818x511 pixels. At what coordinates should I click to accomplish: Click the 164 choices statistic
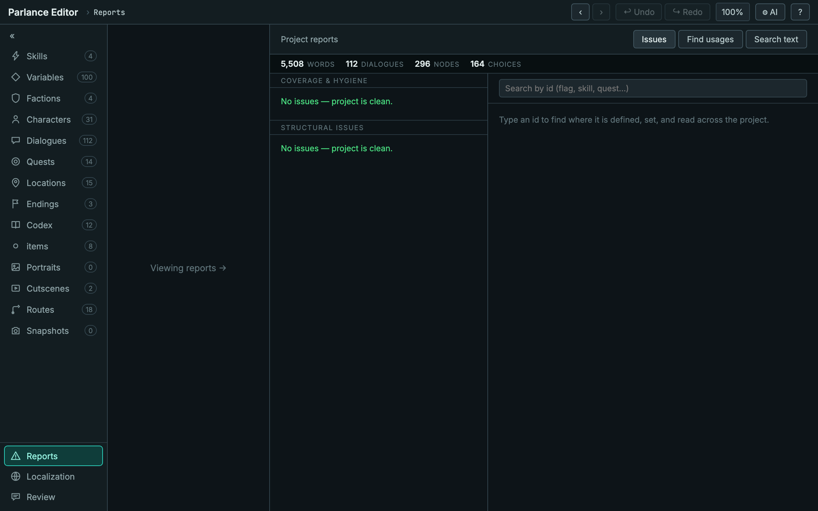click(496, 64)
